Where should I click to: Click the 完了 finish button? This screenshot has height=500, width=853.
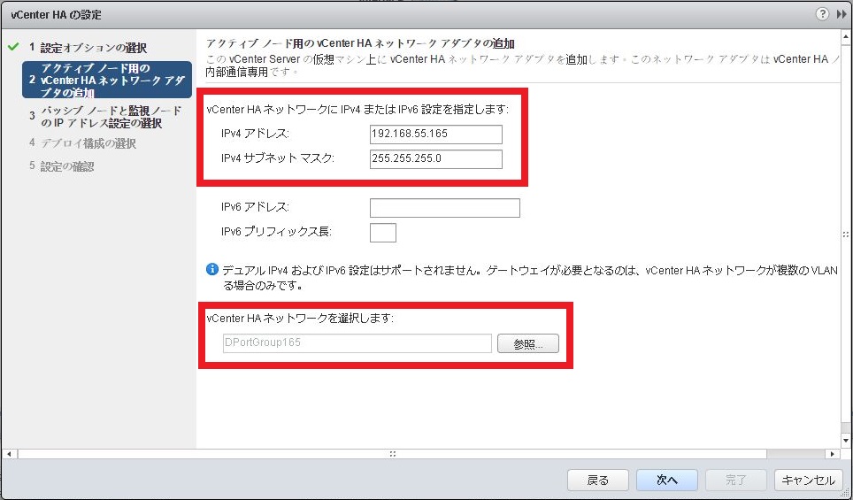[736, 480]
